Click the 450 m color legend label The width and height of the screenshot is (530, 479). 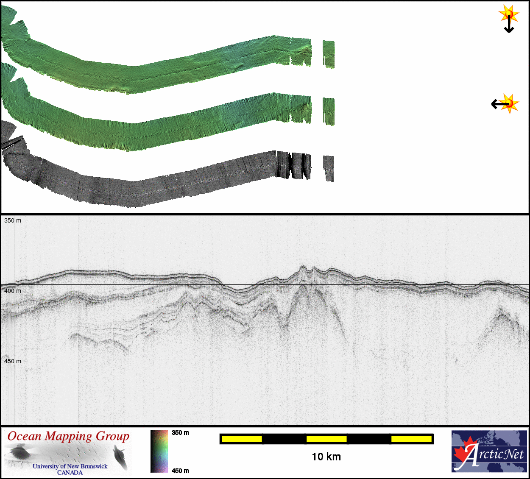tap(180, 471)
